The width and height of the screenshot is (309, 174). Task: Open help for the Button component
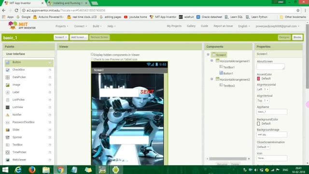coord(50,62)
